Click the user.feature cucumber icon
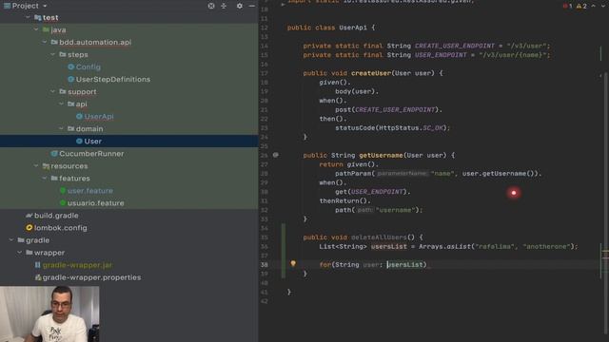Image resolution: width=609 pixels, height=342 pixels. (x=63, y=191)
